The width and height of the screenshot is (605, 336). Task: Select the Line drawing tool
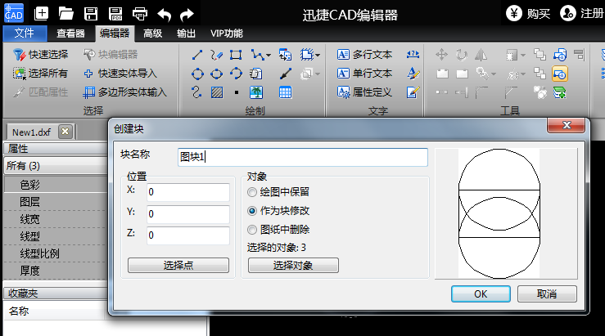point(197,55)
